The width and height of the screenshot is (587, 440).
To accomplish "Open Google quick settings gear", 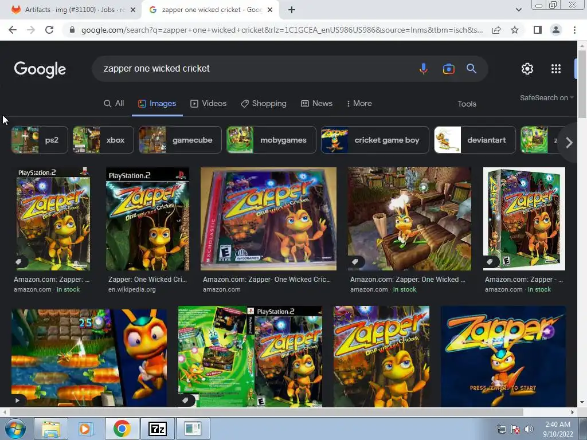I will click(527, 69).
